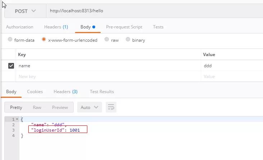Collapse the JSON object at line 1
This screenshot has width=263, height=160.
[x=17, y=119]
